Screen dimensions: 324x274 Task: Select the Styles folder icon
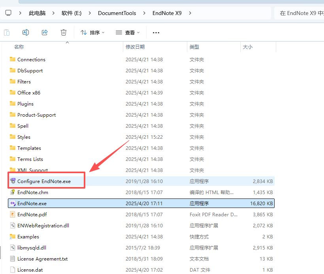tap(13, 137)
